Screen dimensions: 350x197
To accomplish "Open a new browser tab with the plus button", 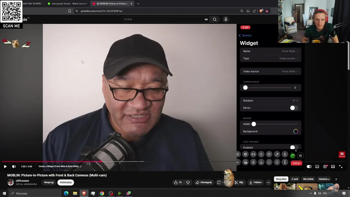I will pos(138,4).
